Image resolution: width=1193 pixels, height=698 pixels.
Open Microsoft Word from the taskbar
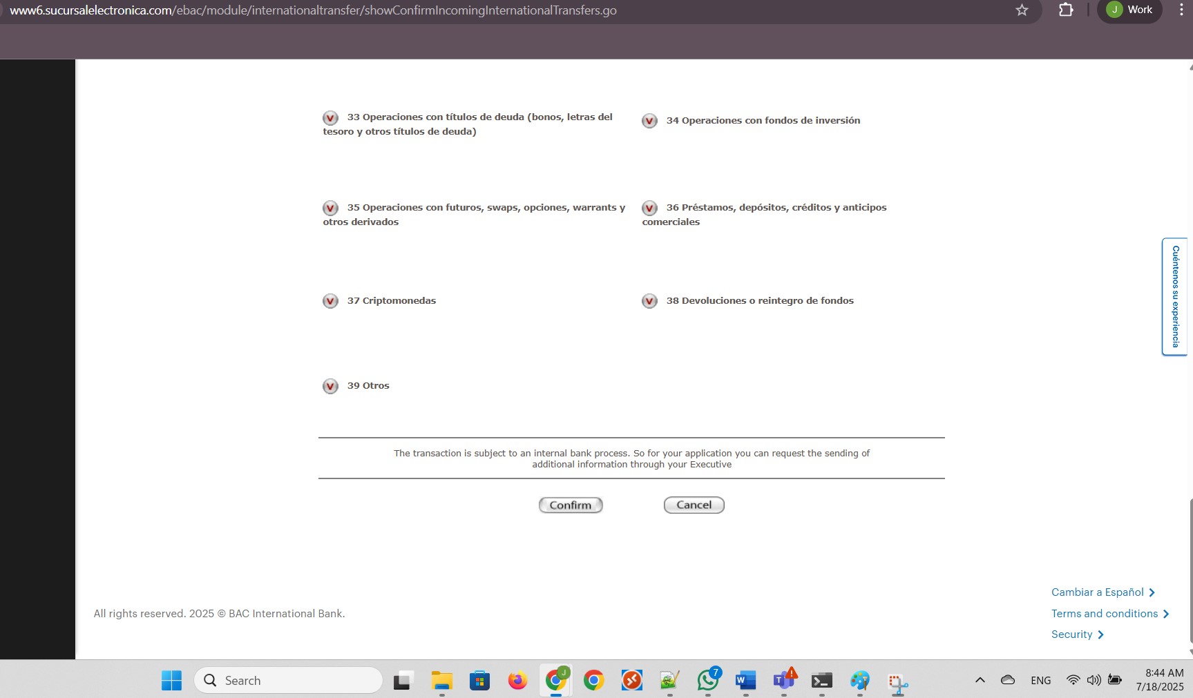coord(745,681)
